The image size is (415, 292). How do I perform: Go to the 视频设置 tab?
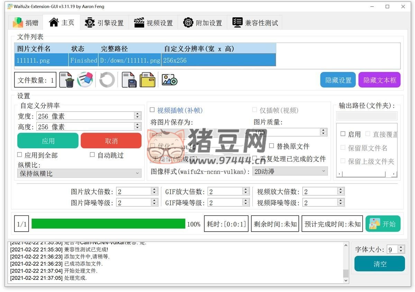(x=153, y=23)
